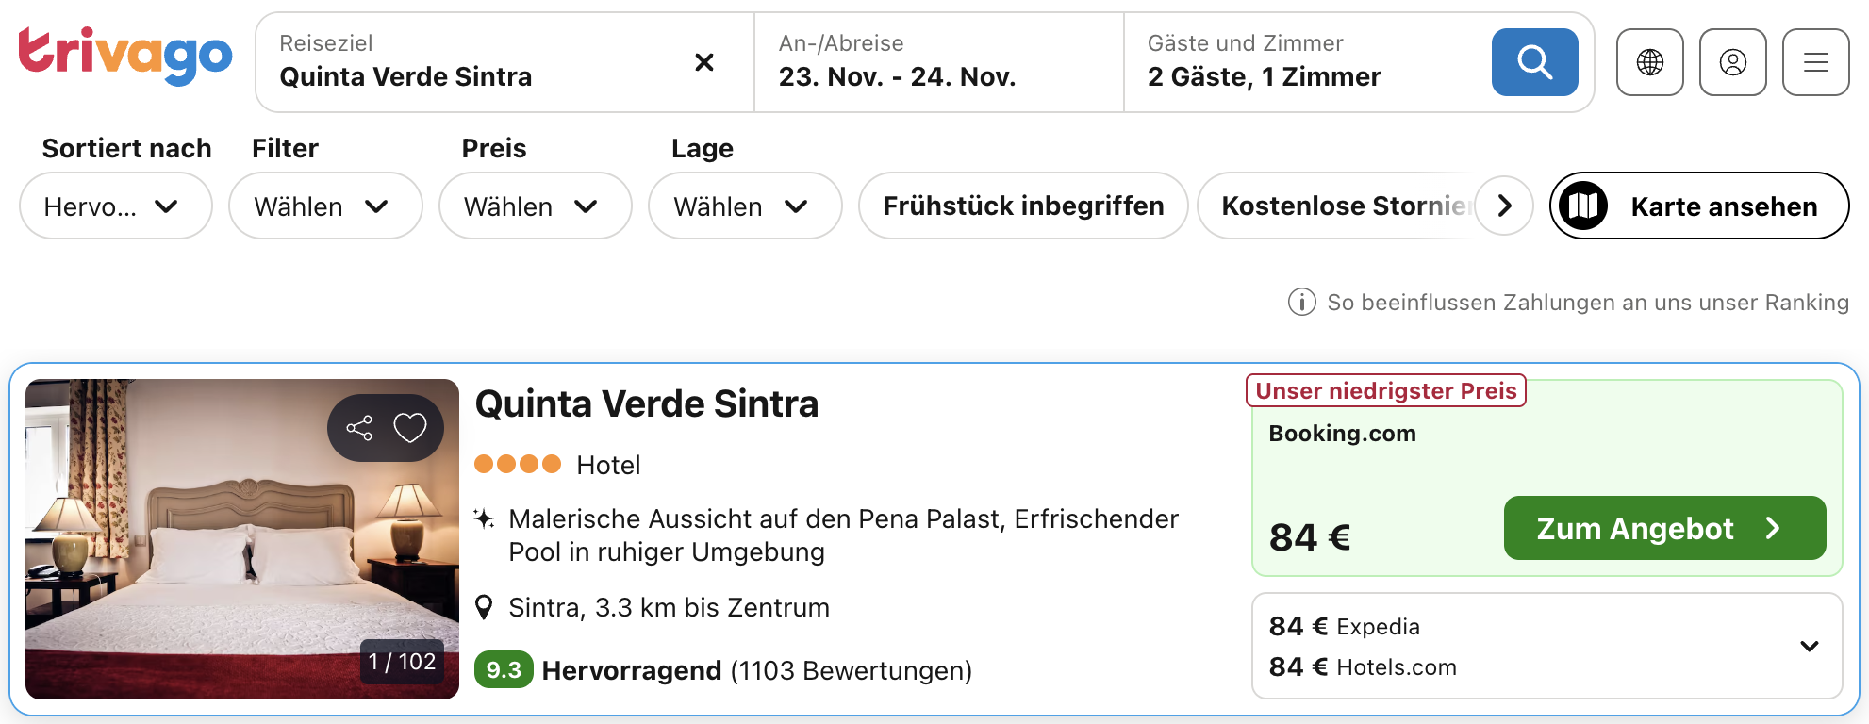This screenshot has width=1869, height=724.
Task: Click the trivago logo
Action: point(124,55)
